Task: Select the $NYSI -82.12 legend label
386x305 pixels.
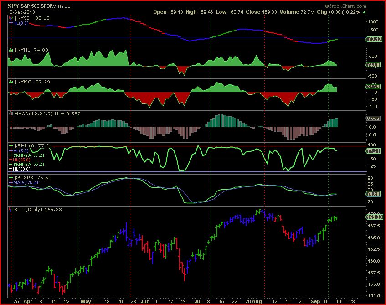Action: (x=32, y=18)
